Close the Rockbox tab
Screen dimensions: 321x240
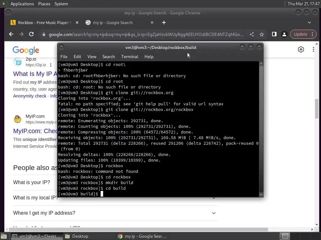[x=77, y=22]
